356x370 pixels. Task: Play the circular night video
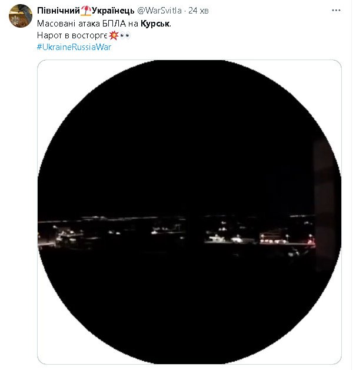(189, 212)
